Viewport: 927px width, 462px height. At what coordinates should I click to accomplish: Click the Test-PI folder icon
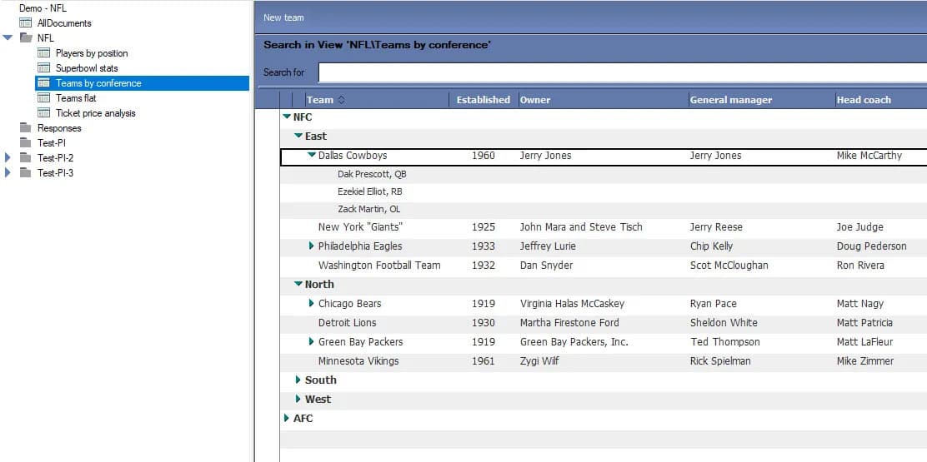25,143
